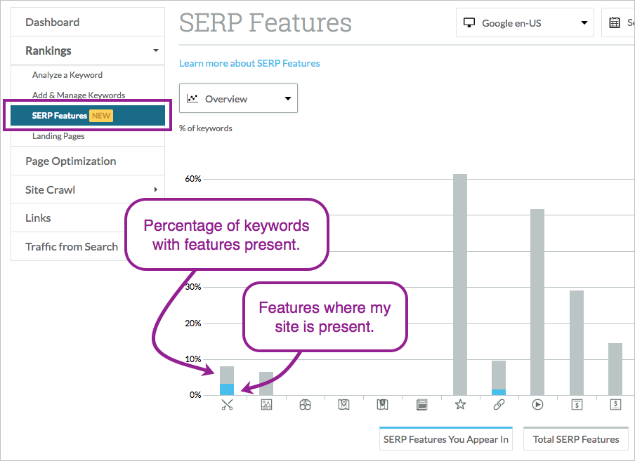
Task: Open Dashboard from the sidebar
Action: 52,22
